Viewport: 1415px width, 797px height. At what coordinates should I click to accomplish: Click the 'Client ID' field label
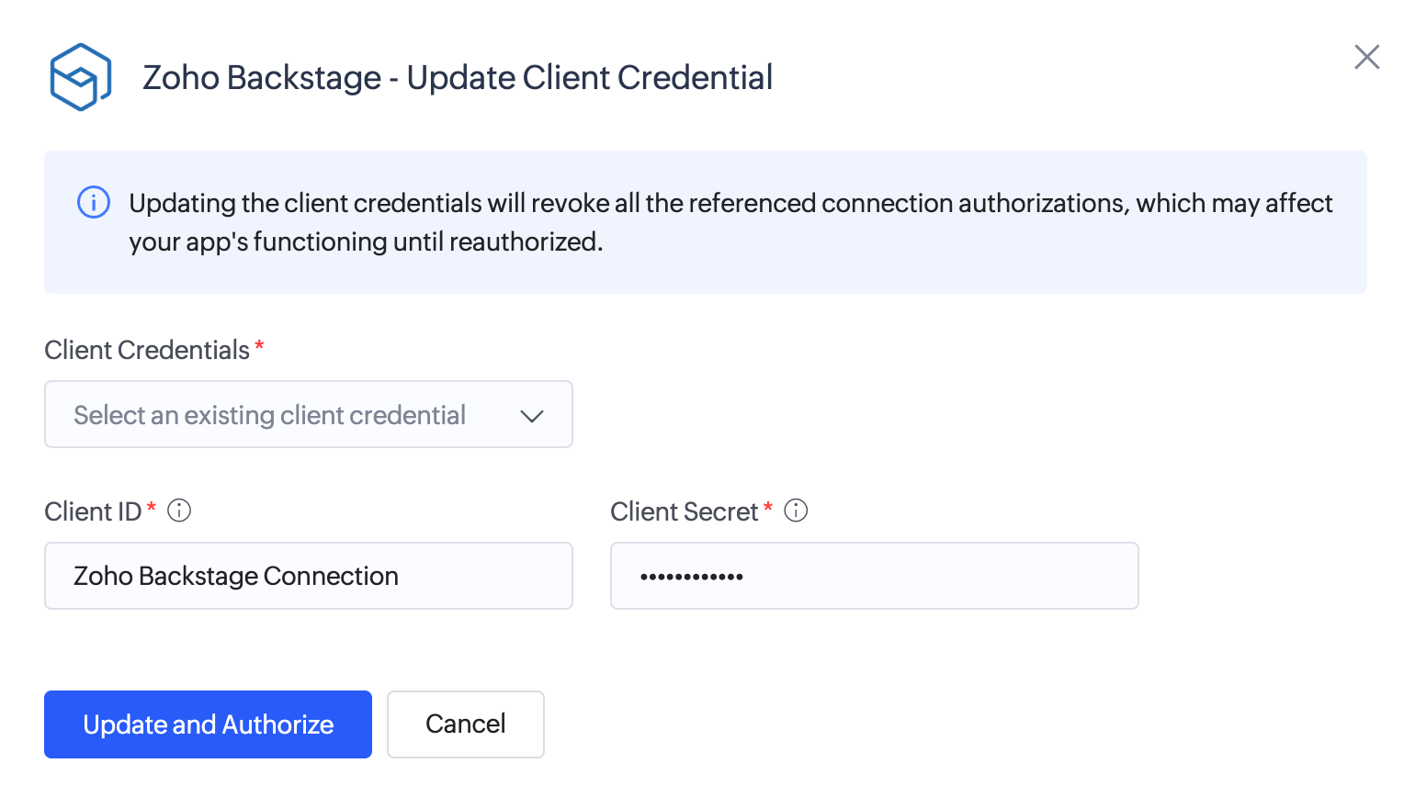click(93, 511)
